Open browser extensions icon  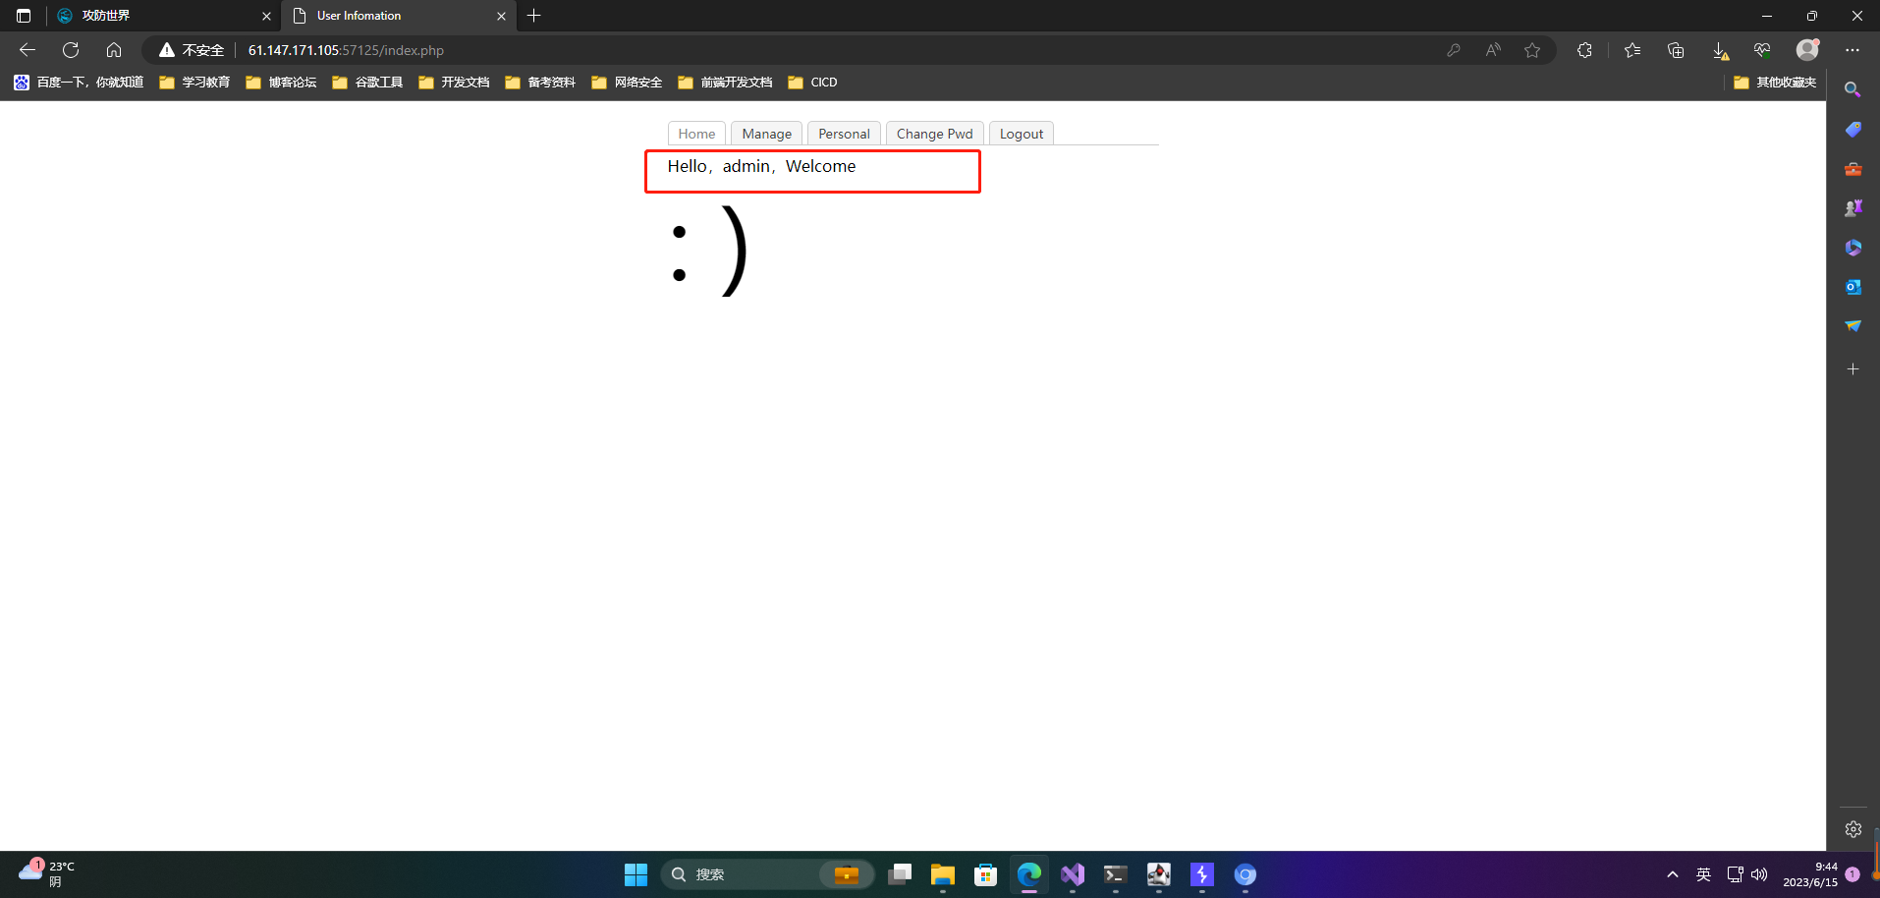[x=1584, y=50]
